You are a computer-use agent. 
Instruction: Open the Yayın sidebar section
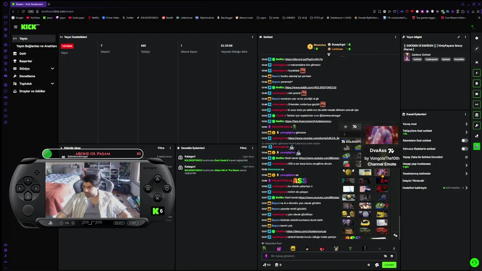(x=34, y=38)
